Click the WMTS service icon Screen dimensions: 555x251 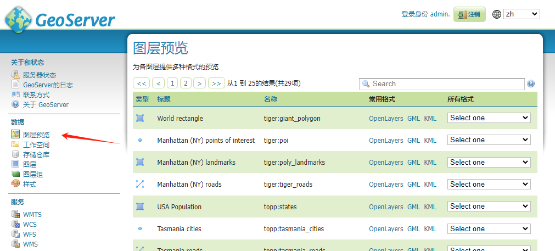15,214
